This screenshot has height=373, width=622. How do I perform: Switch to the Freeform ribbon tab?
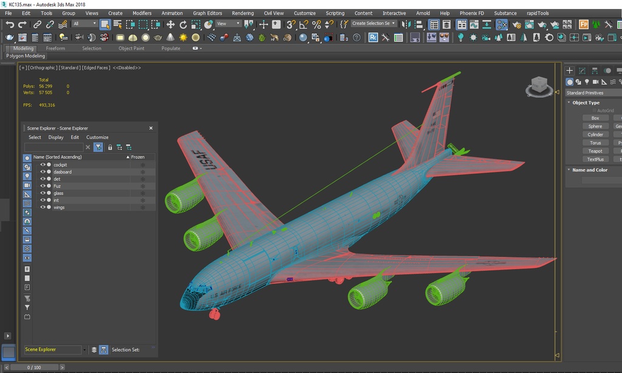click(55, 49)
